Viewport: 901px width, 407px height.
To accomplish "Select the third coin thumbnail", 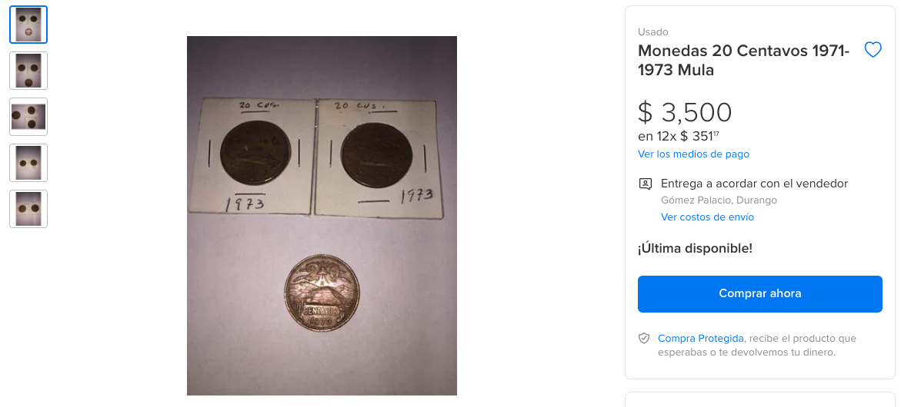I will (x=28, y=117).
